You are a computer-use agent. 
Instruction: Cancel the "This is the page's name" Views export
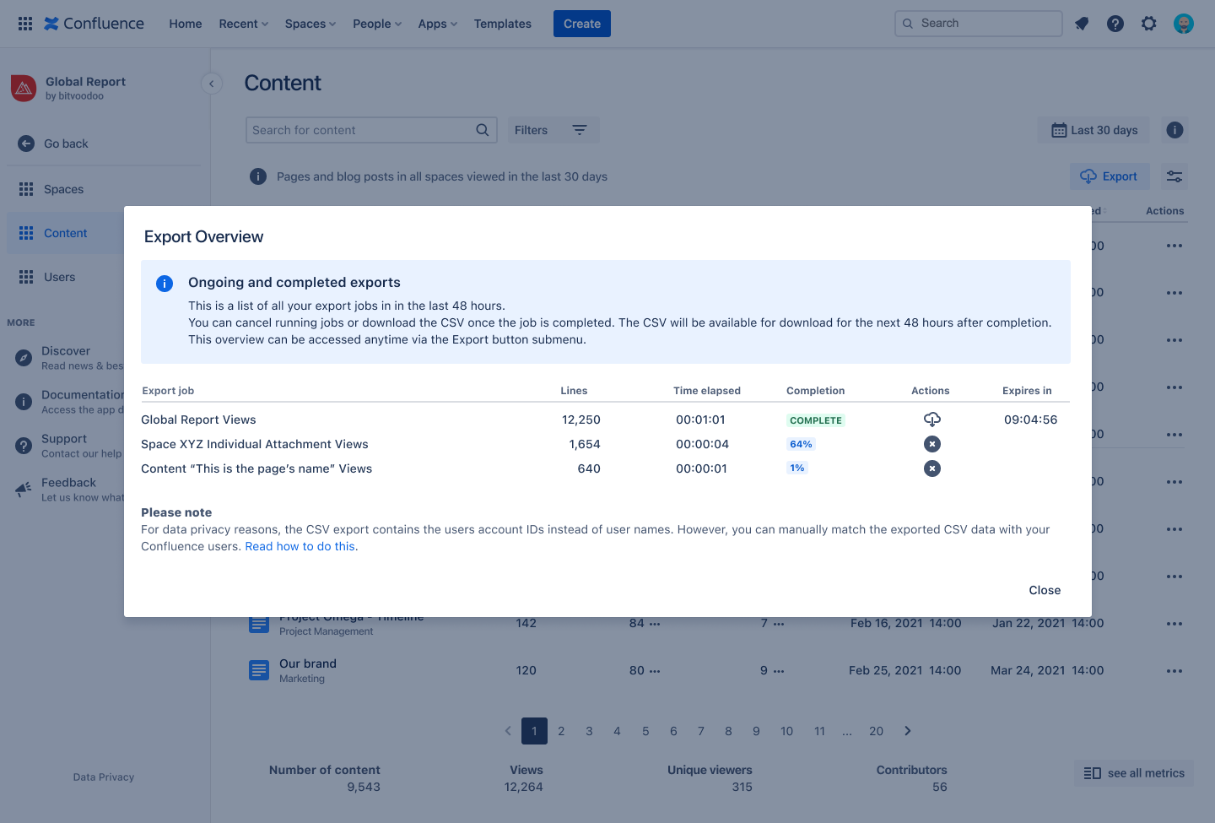(x=931, y=468)
